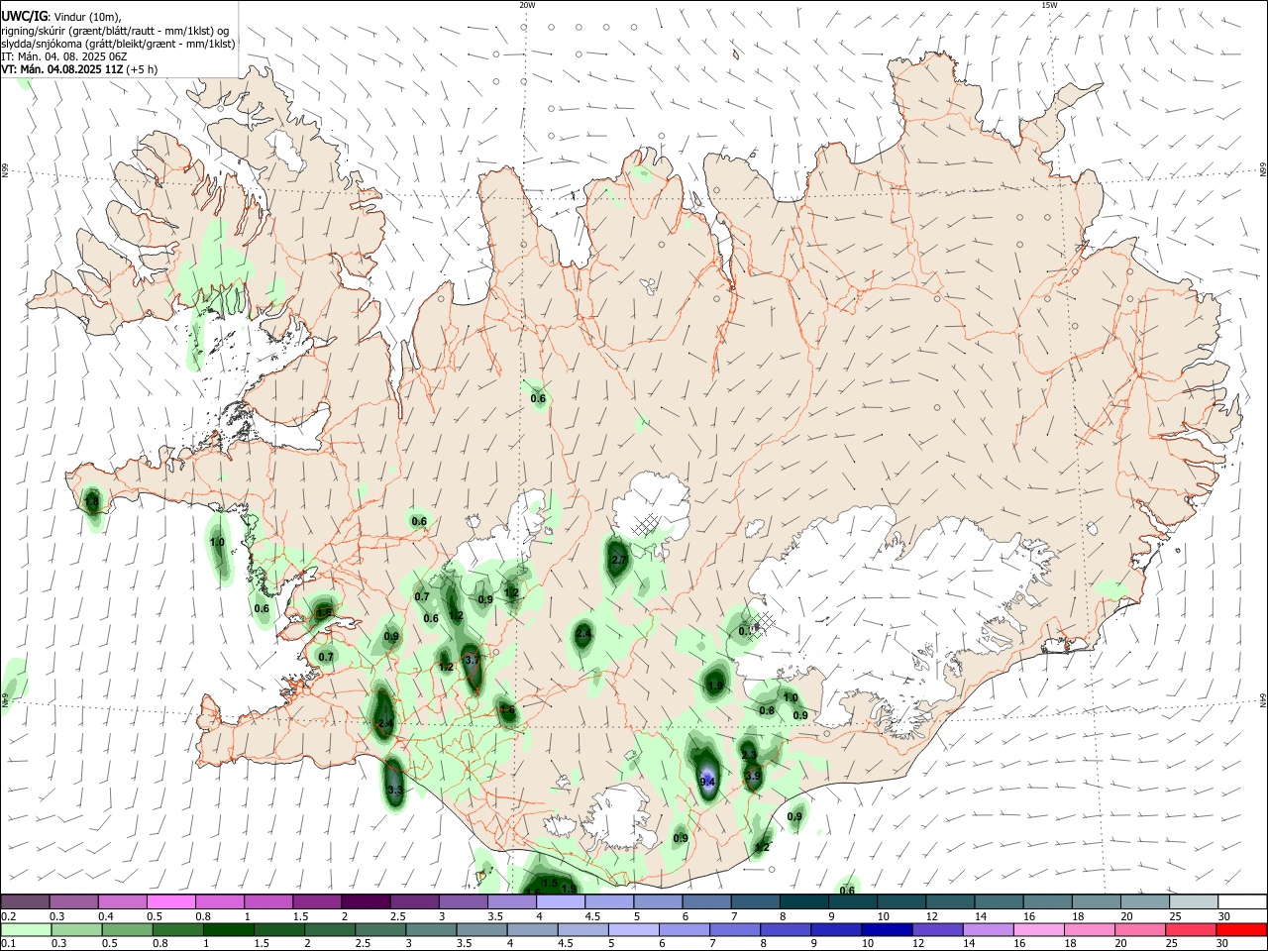Click the UWC/IG title text
Viewport: 1268px width, 951px height.
click(x=24, y=17)
